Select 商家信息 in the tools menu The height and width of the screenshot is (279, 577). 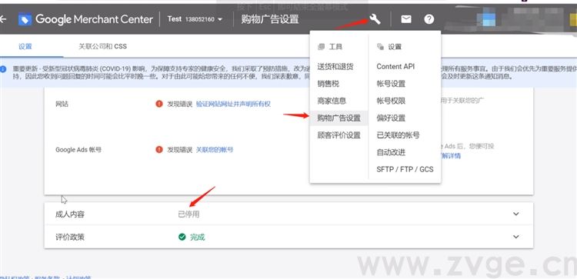click(332, 101)
